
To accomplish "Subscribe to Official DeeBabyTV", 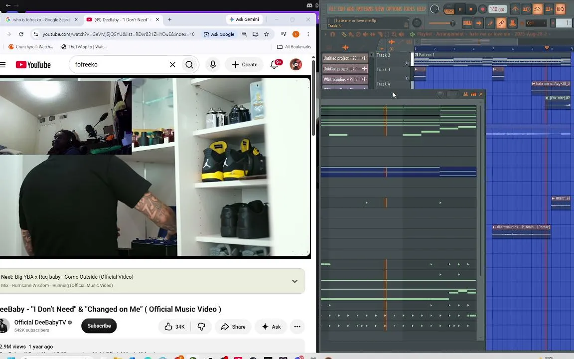I will pos(99,326).
